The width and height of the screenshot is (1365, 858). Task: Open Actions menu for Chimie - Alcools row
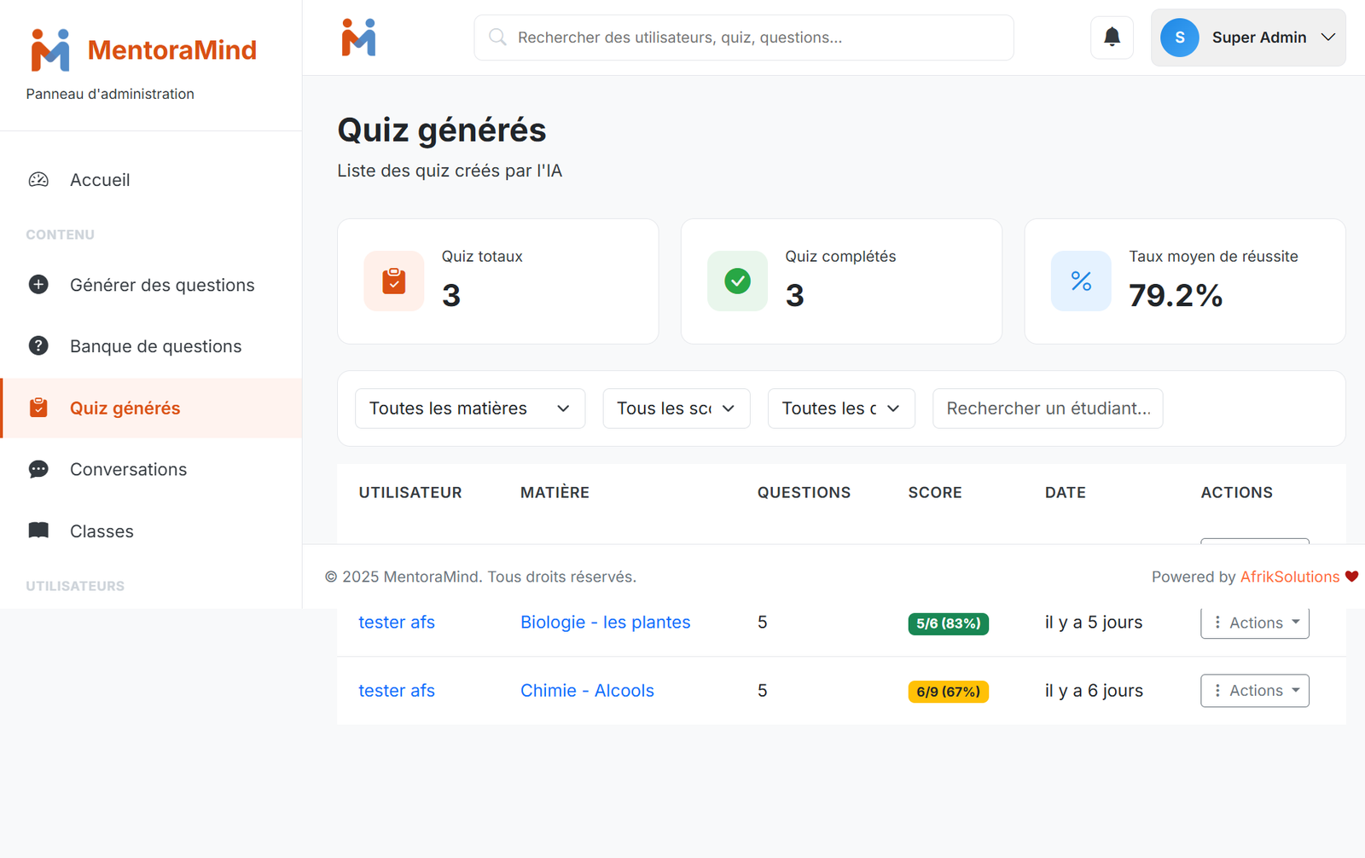tap(1254, 691)
